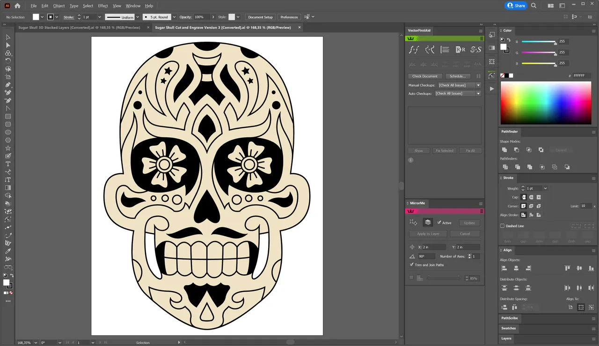Open the Manual Checkups dropdown
599x346 pixels.
tap(460, 85)
